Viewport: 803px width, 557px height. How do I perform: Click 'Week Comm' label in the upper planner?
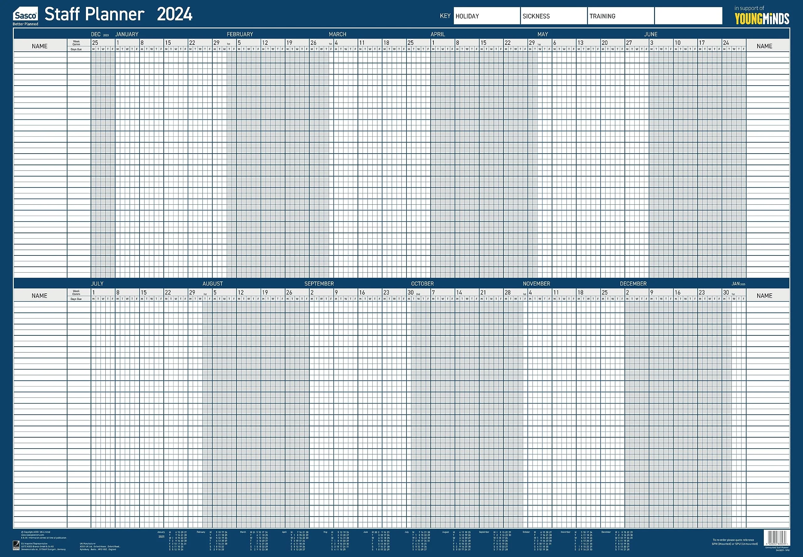point(76,43)
